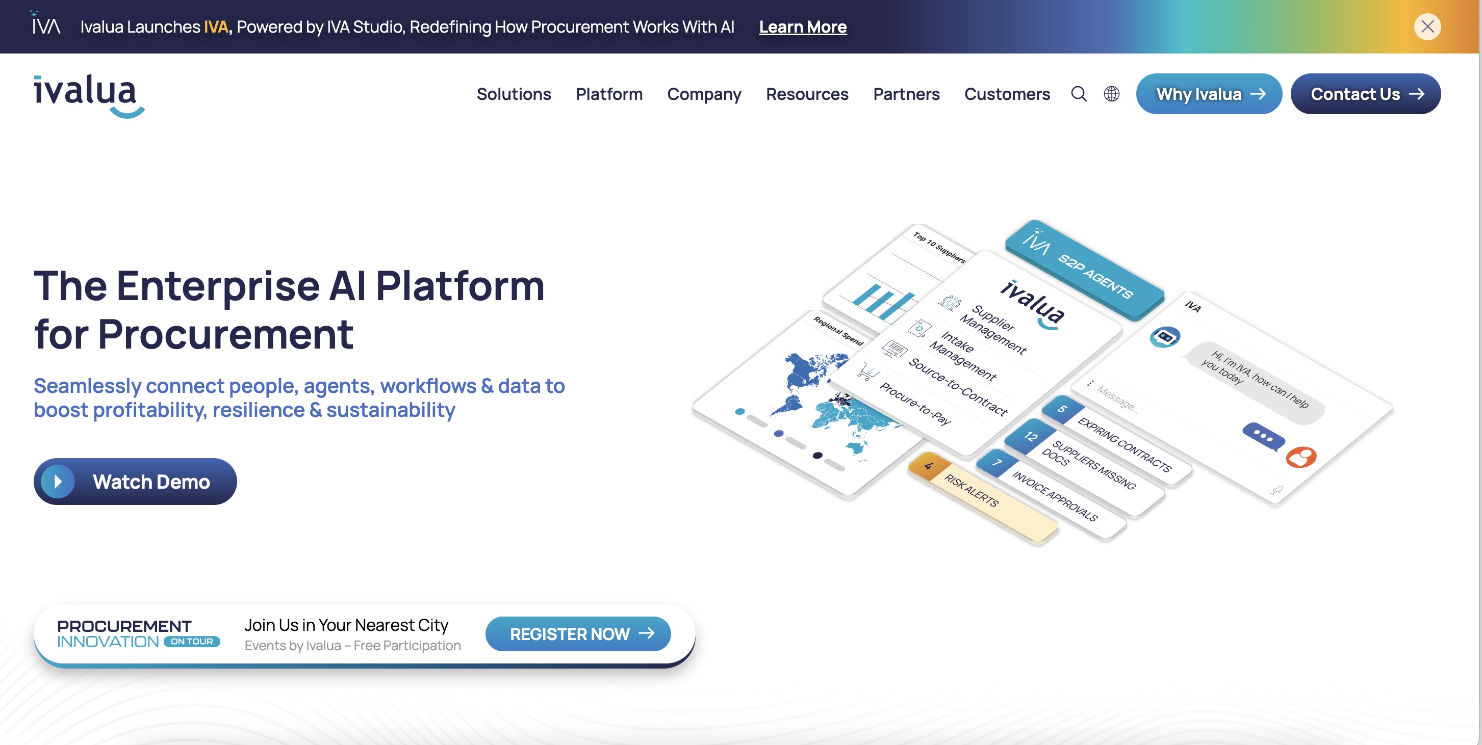
Task: Open the Solutions menu
Action: point(514,94)
